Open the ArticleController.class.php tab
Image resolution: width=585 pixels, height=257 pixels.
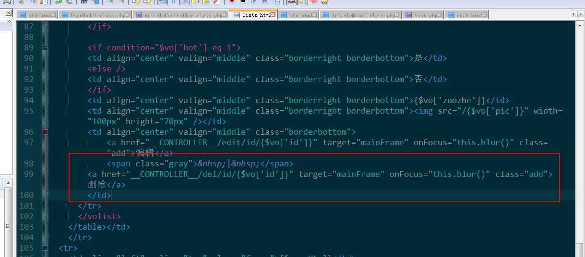[x=180, y=15]
